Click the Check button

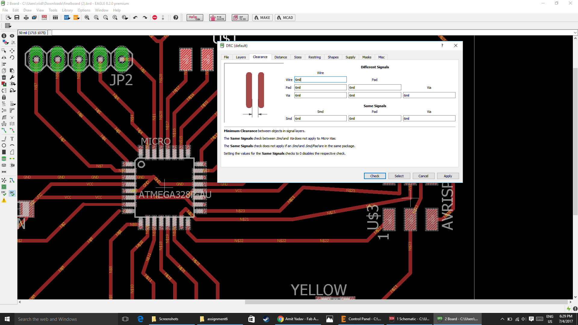click(375, 176)
